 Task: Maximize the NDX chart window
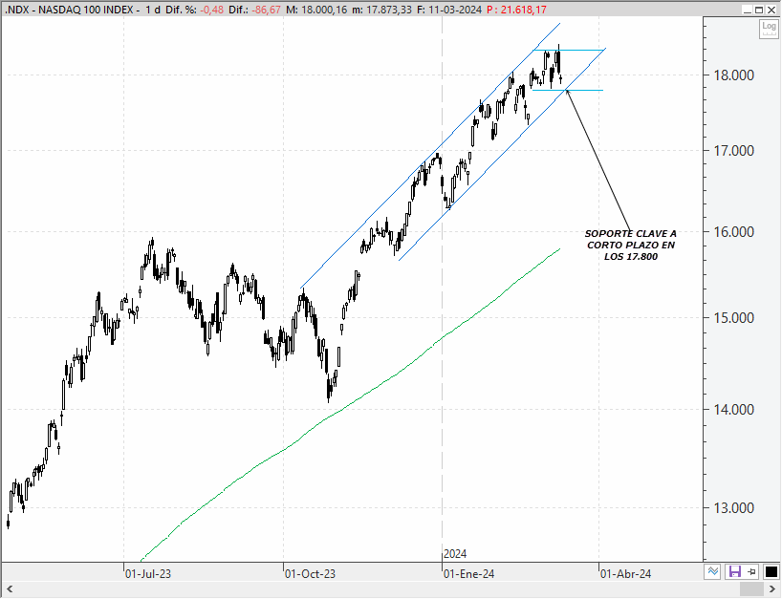(758, 10)
